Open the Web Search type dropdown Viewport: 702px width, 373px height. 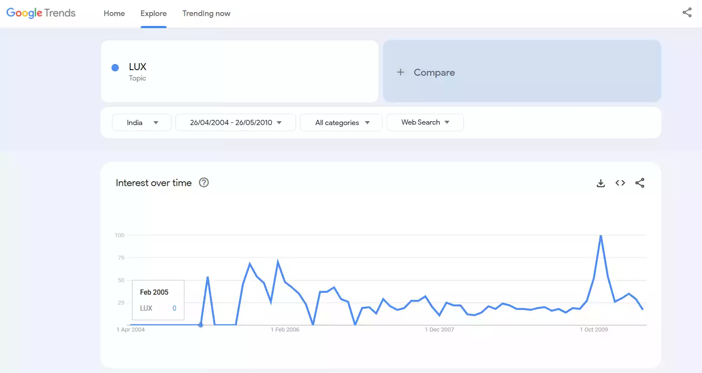click(x=425, y=122)
